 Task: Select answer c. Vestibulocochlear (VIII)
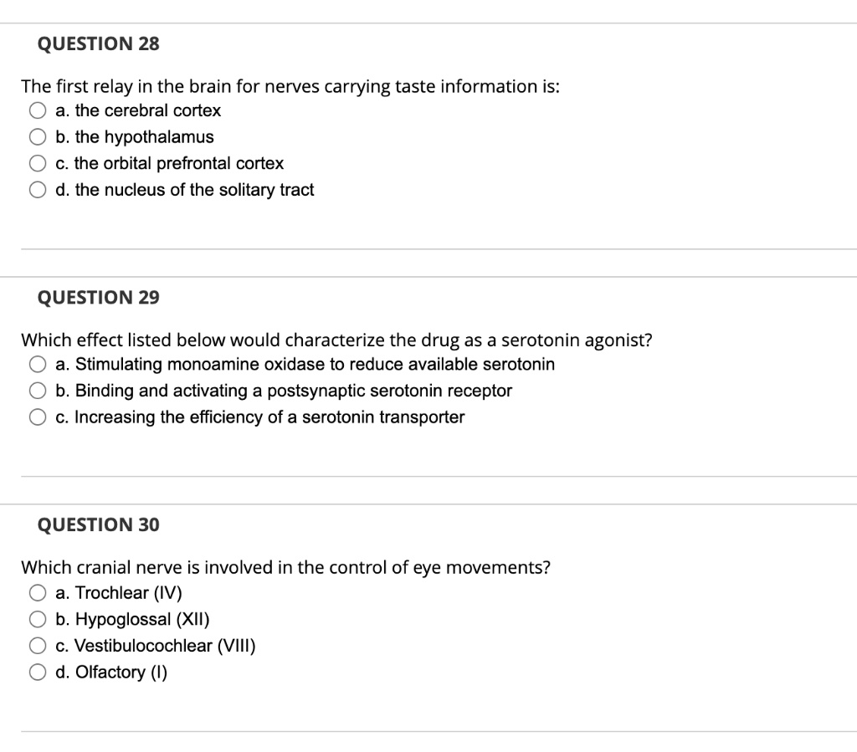38,645
